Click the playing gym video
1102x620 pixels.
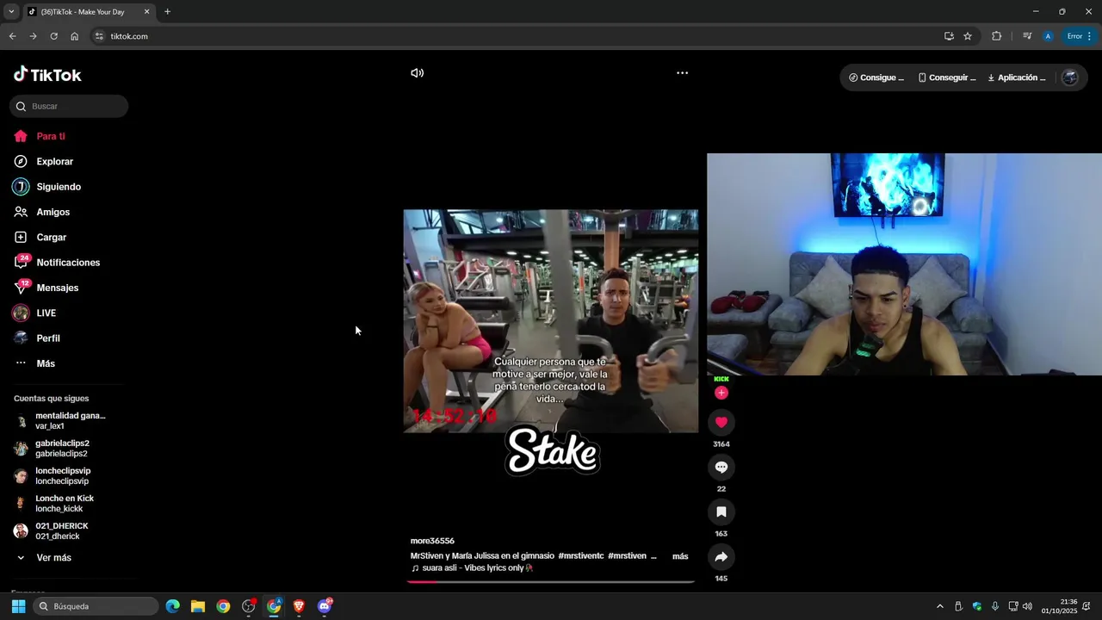(x=551, y=320)
